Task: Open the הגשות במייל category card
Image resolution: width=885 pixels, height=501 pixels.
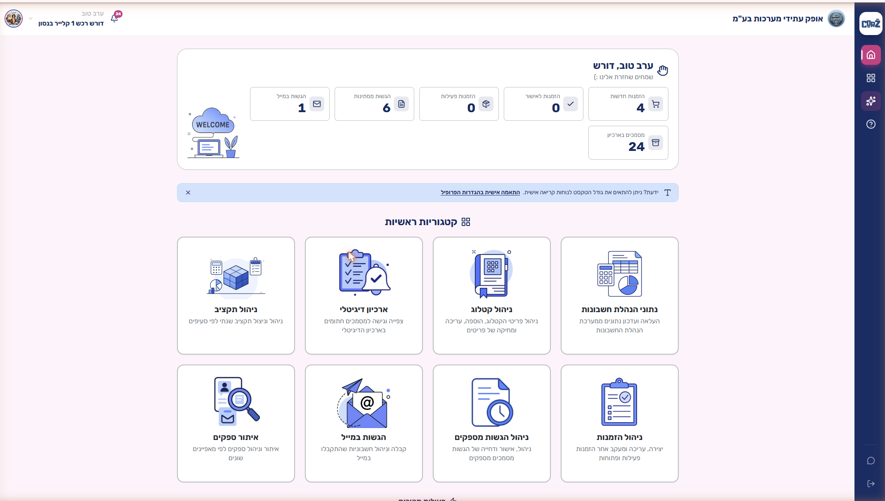Action: point(363,423)
